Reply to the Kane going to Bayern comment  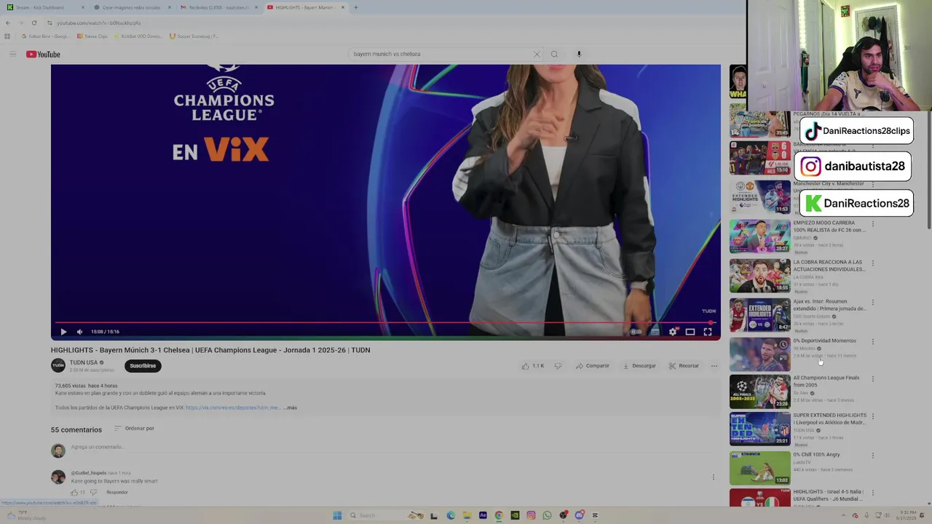click(x=117, y=493)
